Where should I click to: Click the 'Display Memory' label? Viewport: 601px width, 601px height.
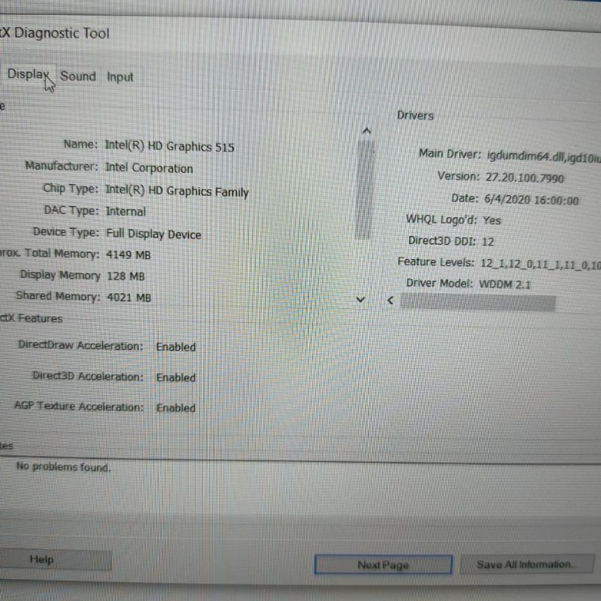pos(60,275)
